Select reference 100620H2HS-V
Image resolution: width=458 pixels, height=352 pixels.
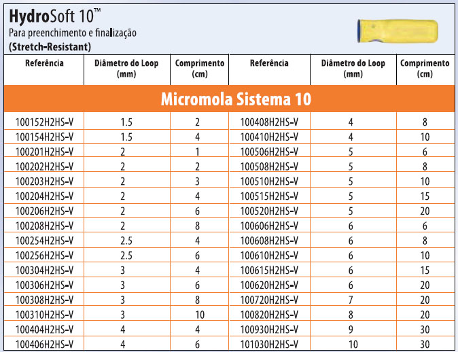coord(269,285)
